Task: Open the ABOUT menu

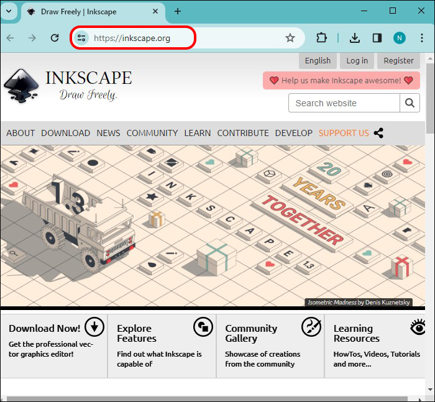Action: [21, 133]
